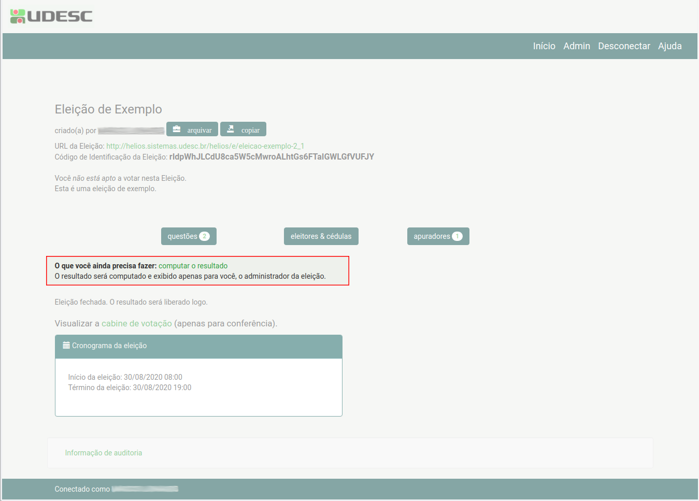Open the eleitores & cédulas section
Screen dimensions: 699x501
[x=321, y=236]
